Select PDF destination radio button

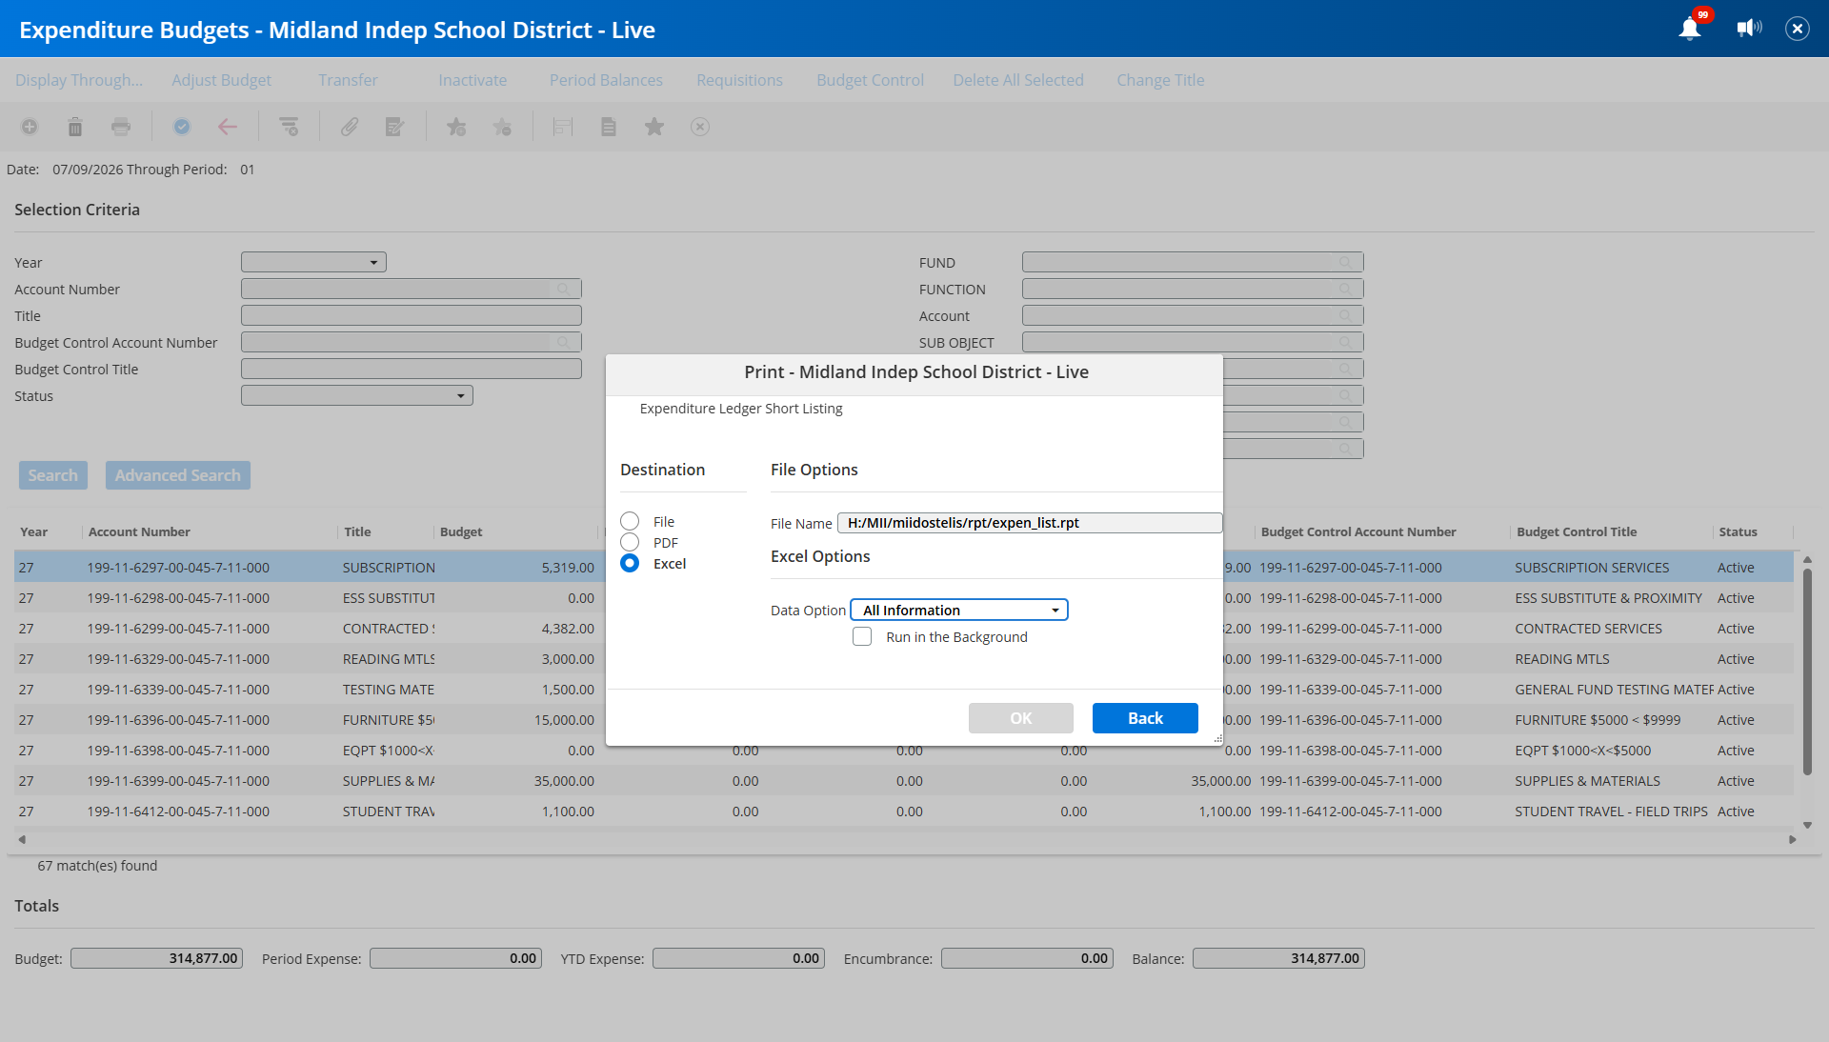point(630,542)
